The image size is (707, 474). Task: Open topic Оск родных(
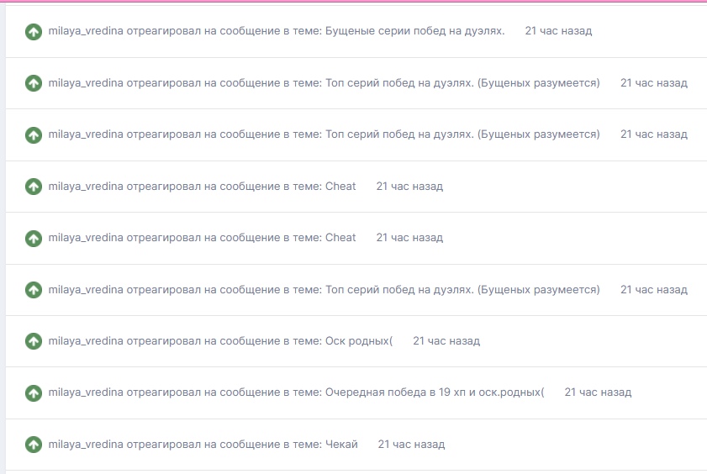(x=359, y=341)
